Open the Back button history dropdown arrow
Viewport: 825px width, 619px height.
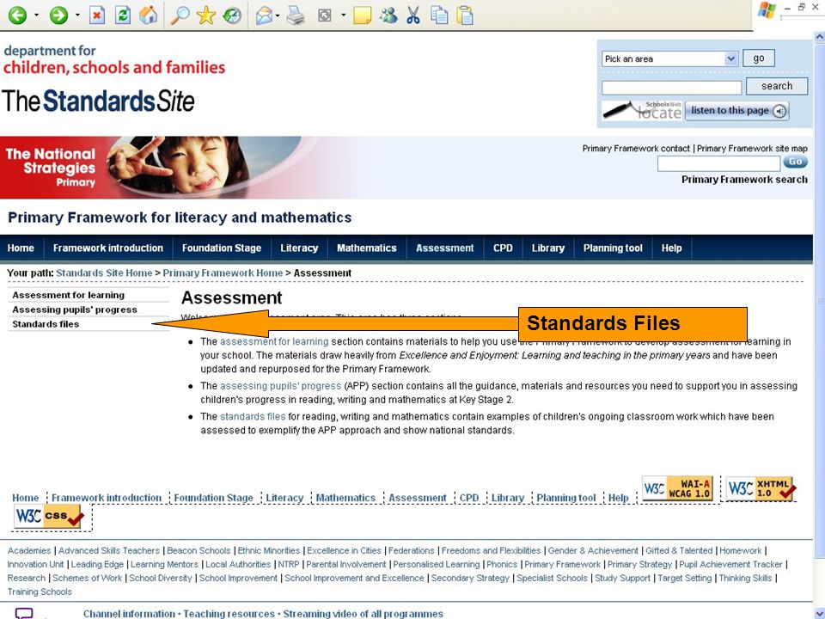(x=36, y=15)
